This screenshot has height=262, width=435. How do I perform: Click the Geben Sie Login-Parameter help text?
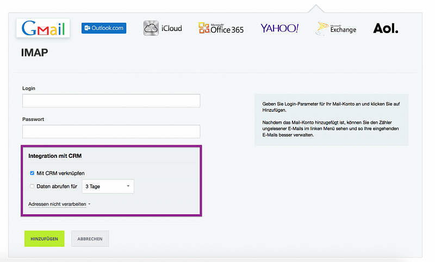[331, 107]
